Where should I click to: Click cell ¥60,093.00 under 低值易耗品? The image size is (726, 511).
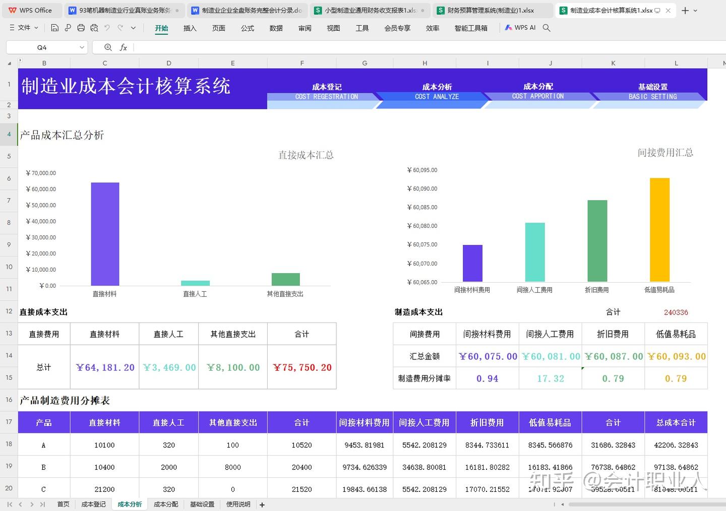click(676, 356)
